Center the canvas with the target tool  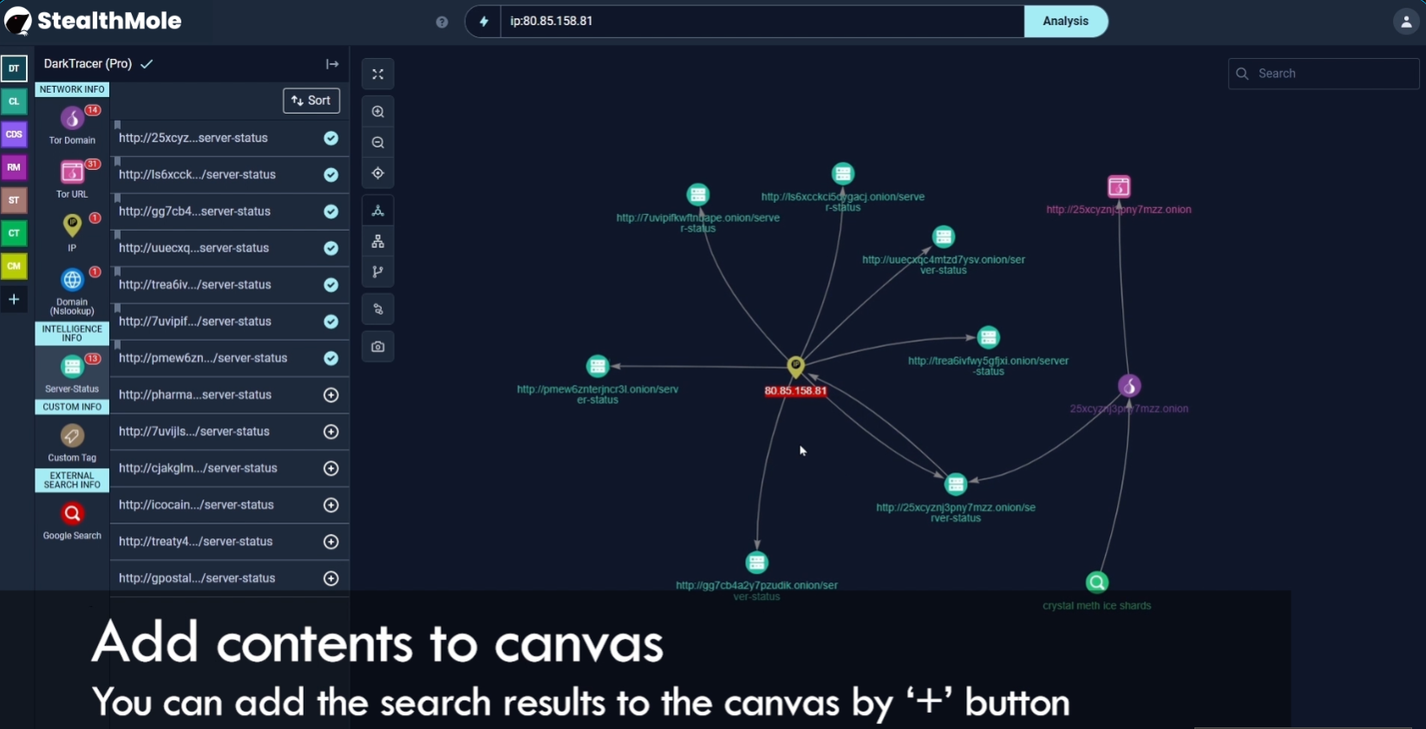[378, 173]
